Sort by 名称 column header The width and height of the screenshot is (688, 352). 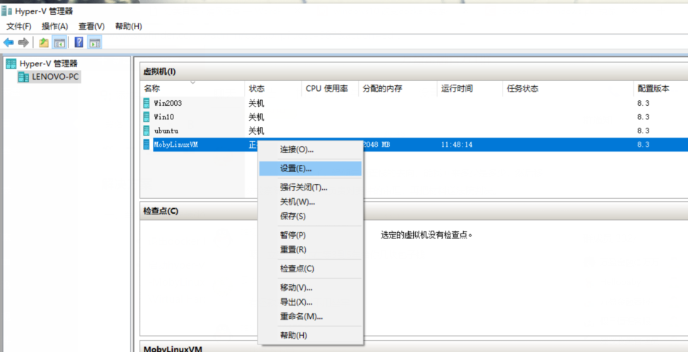(192, 89)
